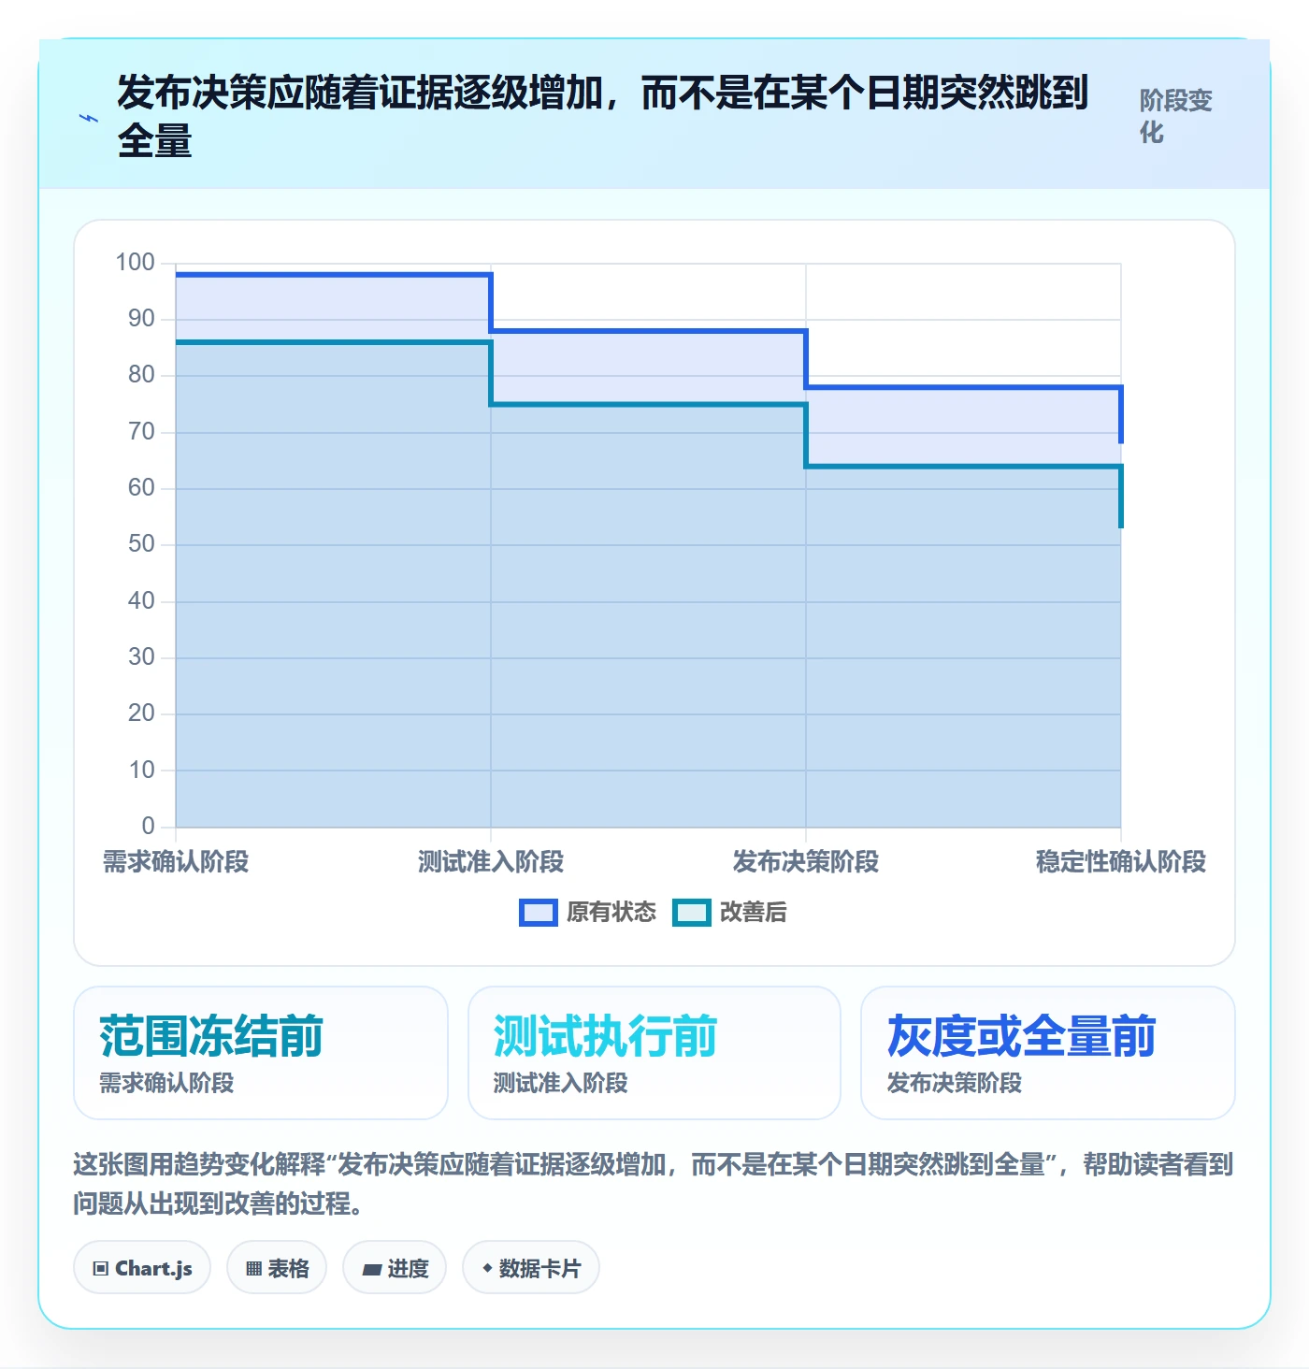Click the 需求确认阶段 x-axis label
The width and height of the screenshot is (1309, 1369).
176,862
